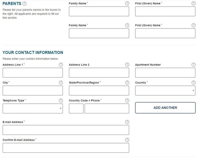This screenshot has width=204, height=158.
Task: Open help for the Country dropdown
Action: tap(193, 82)
